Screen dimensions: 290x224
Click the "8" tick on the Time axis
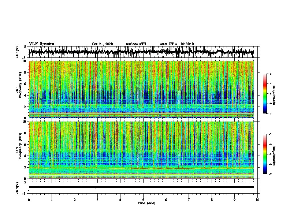point(212,200)
